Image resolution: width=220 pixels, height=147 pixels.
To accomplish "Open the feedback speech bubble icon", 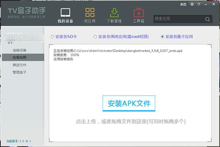I will coord(199,4).
